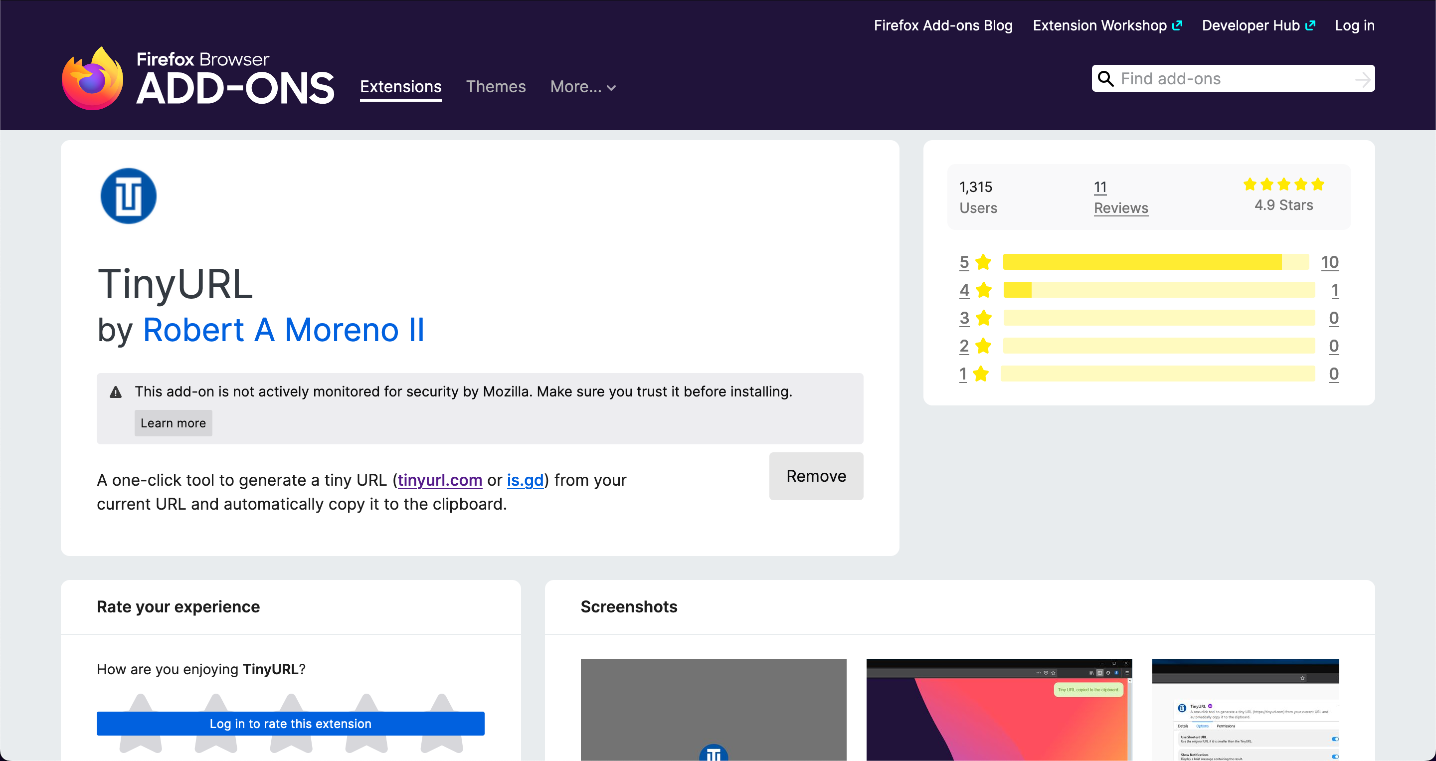The width and height of the screenshot is (1436, 761).
Task: Click the Learn more button
Action: tap(173, 423)
